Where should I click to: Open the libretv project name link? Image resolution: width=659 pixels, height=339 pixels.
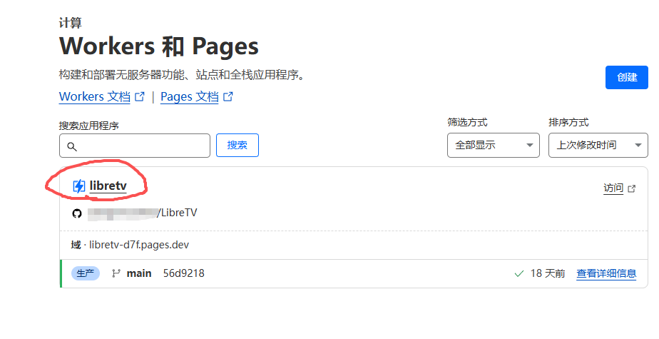(108, 186)
